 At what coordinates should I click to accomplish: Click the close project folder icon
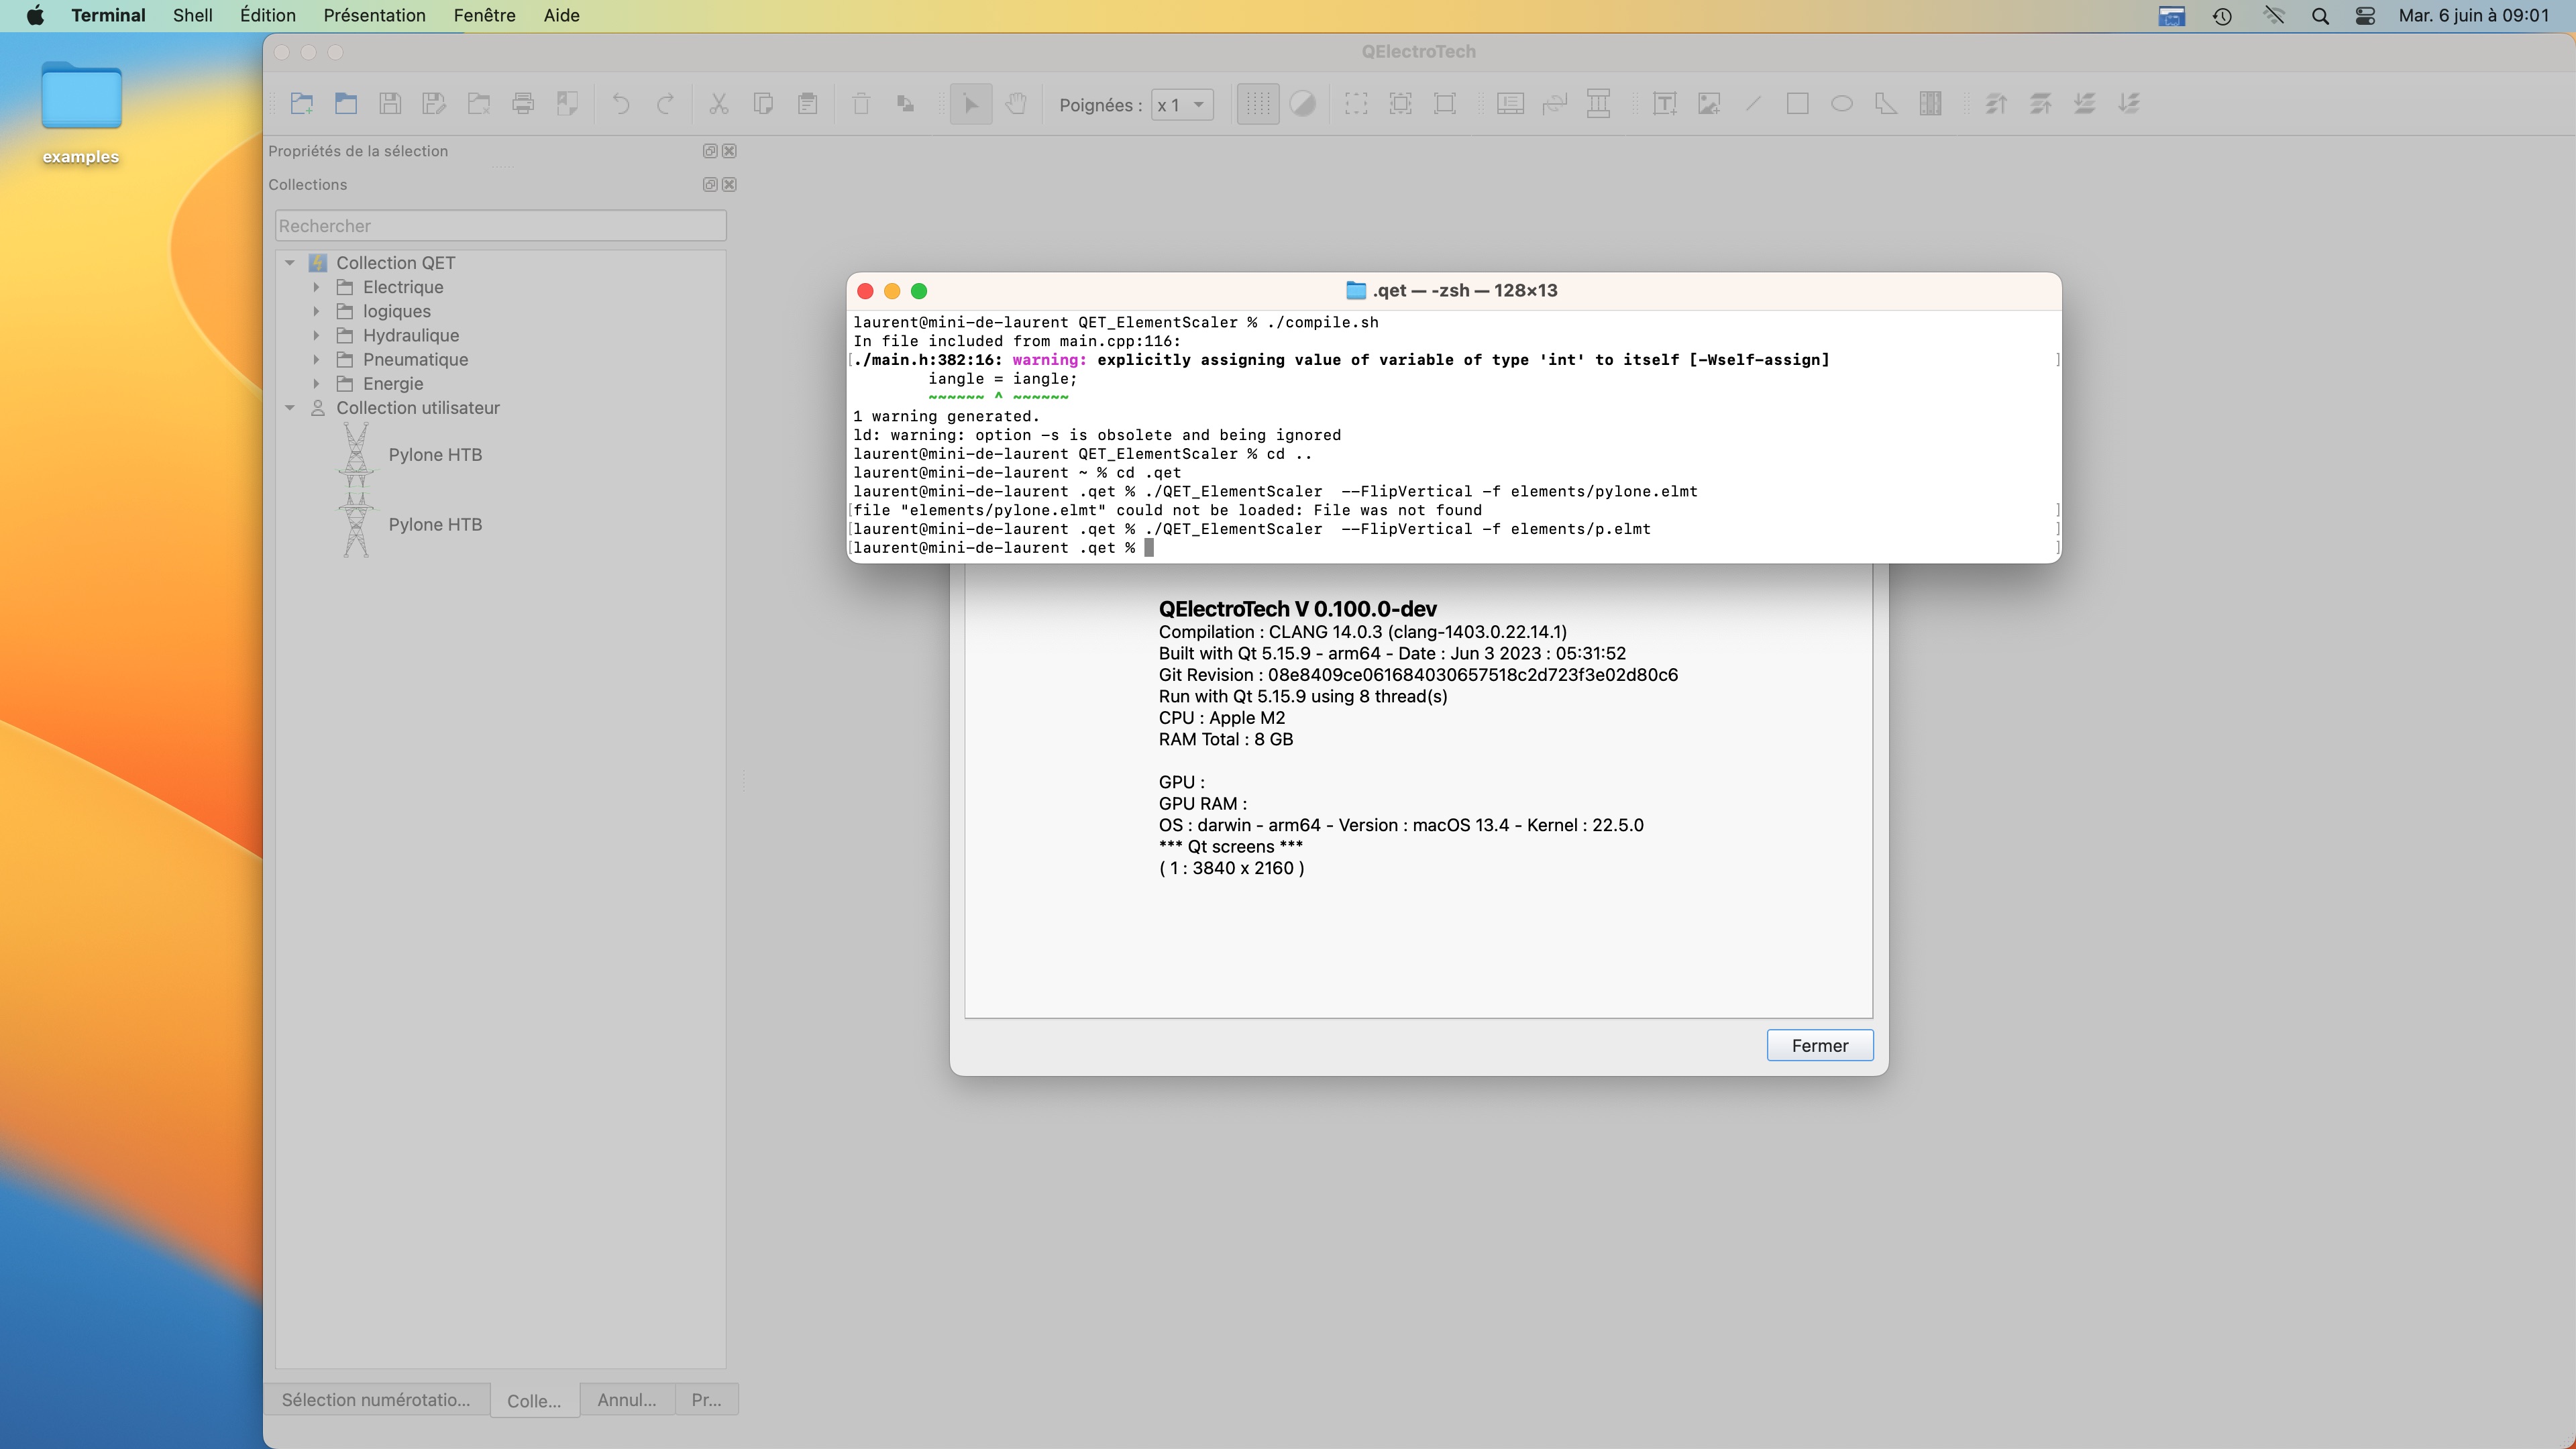pos(479,103)
